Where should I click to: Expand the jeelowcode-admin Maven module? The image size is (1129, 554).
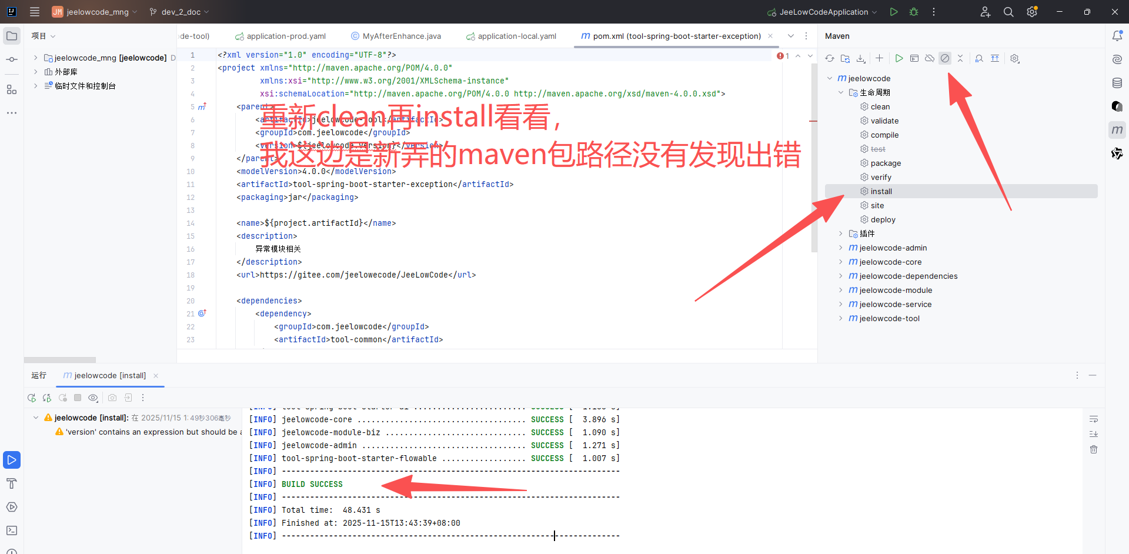(x=841, y=248)
